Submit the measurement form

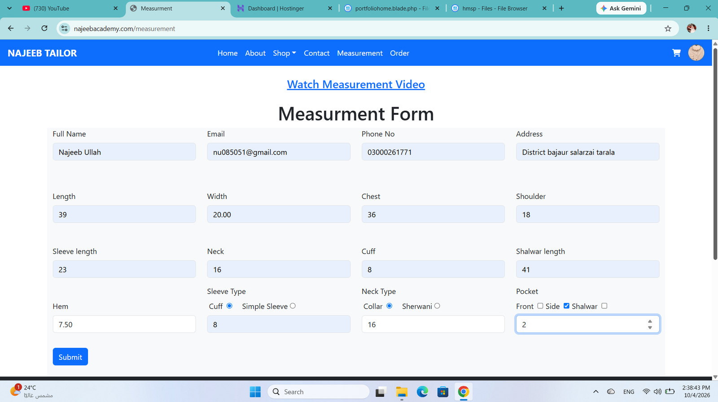pos(70,357)
